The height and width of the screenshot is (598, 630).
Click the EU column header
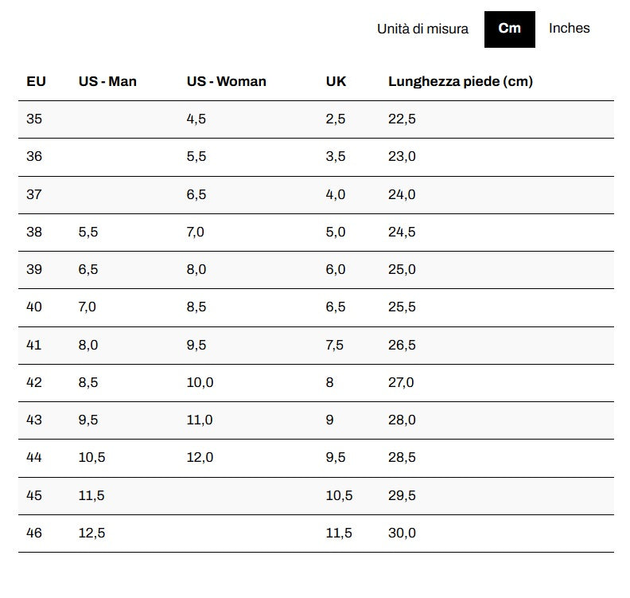(36, 81)
